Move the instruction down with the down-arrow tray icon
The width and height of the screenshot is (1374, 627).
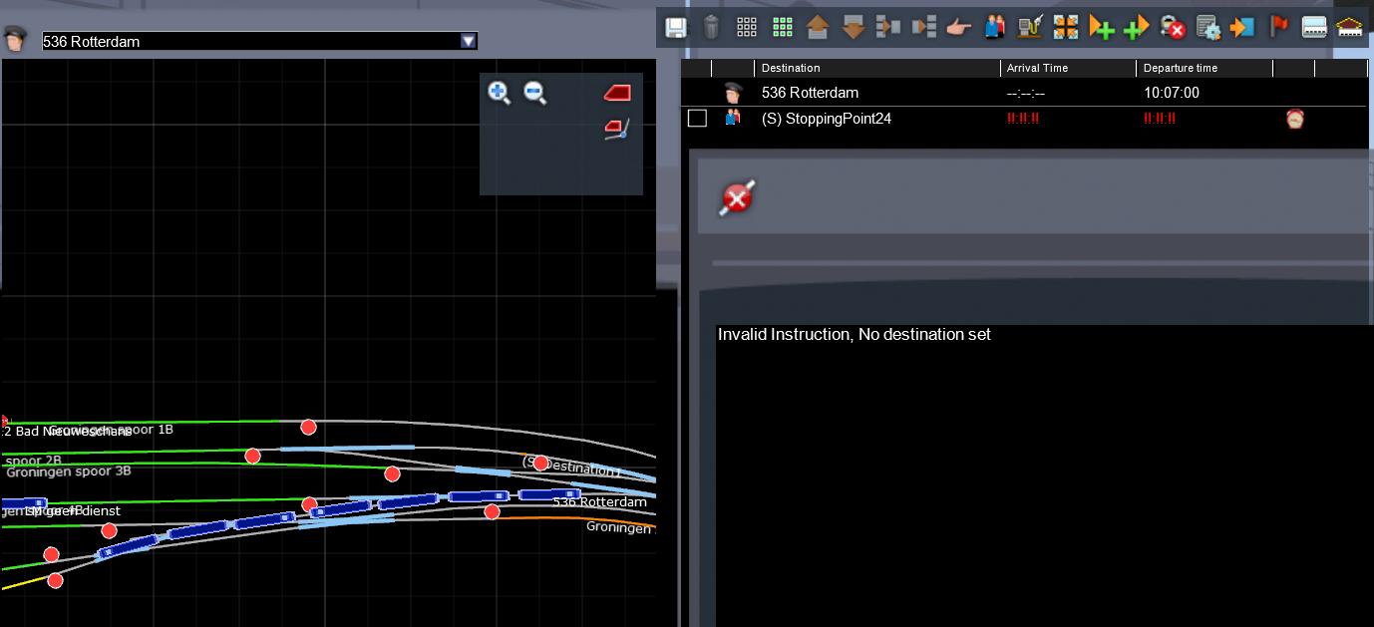click(854, 27)
